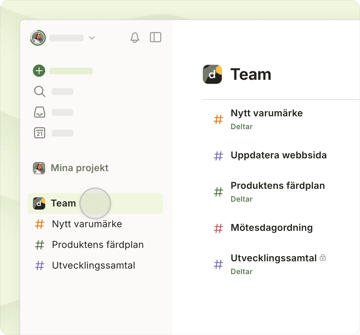Open search with the magnifier icon
360x335 pixels.
40,91
